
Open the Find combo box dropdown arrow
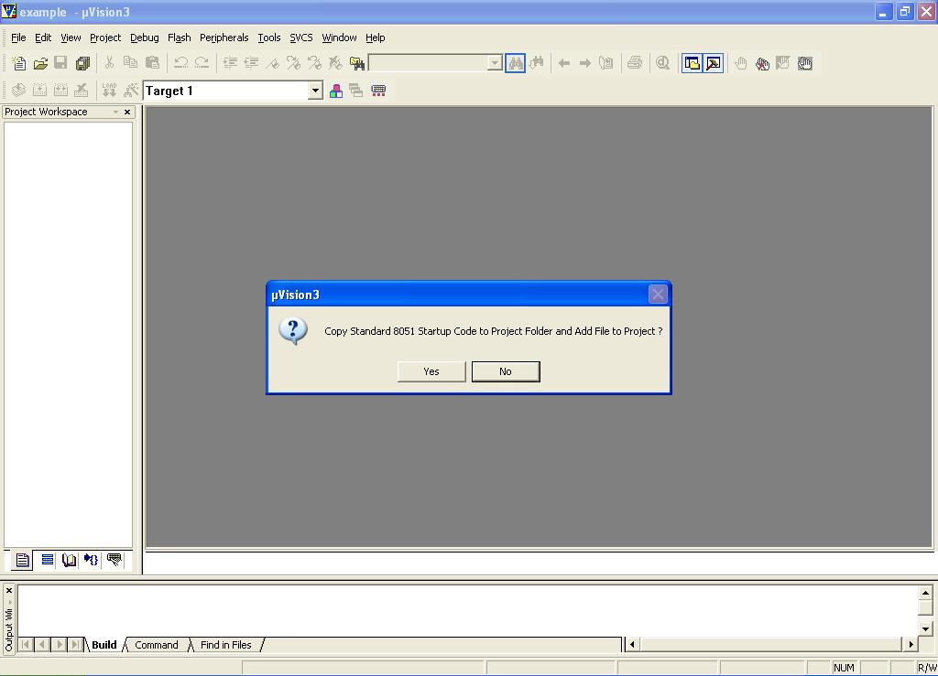click(494, 63)
